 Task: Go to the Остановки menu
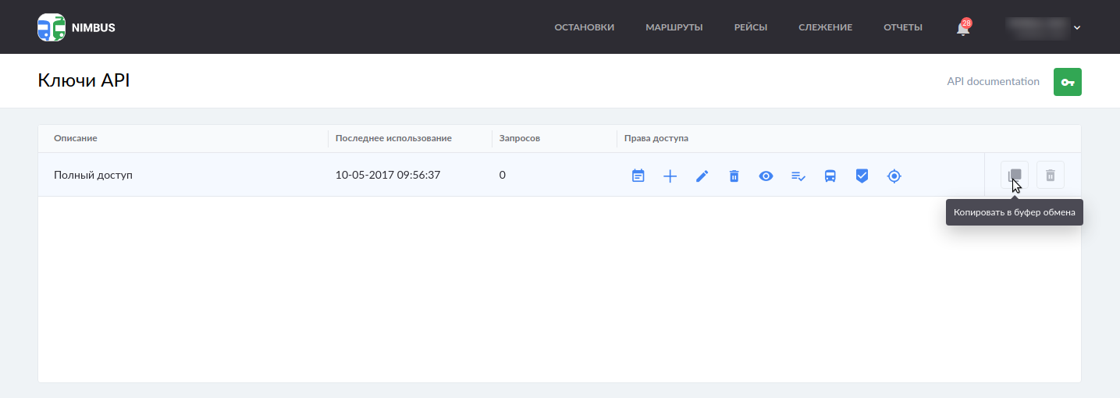[585, 27]
